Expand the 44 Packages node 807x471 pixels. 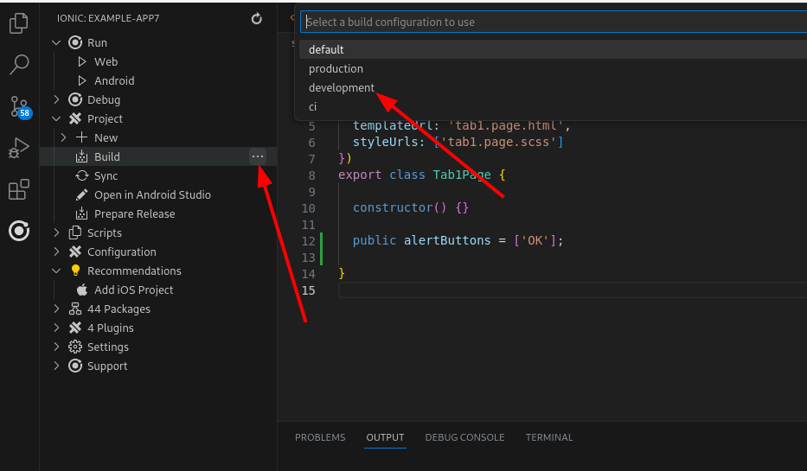point(57,309)
